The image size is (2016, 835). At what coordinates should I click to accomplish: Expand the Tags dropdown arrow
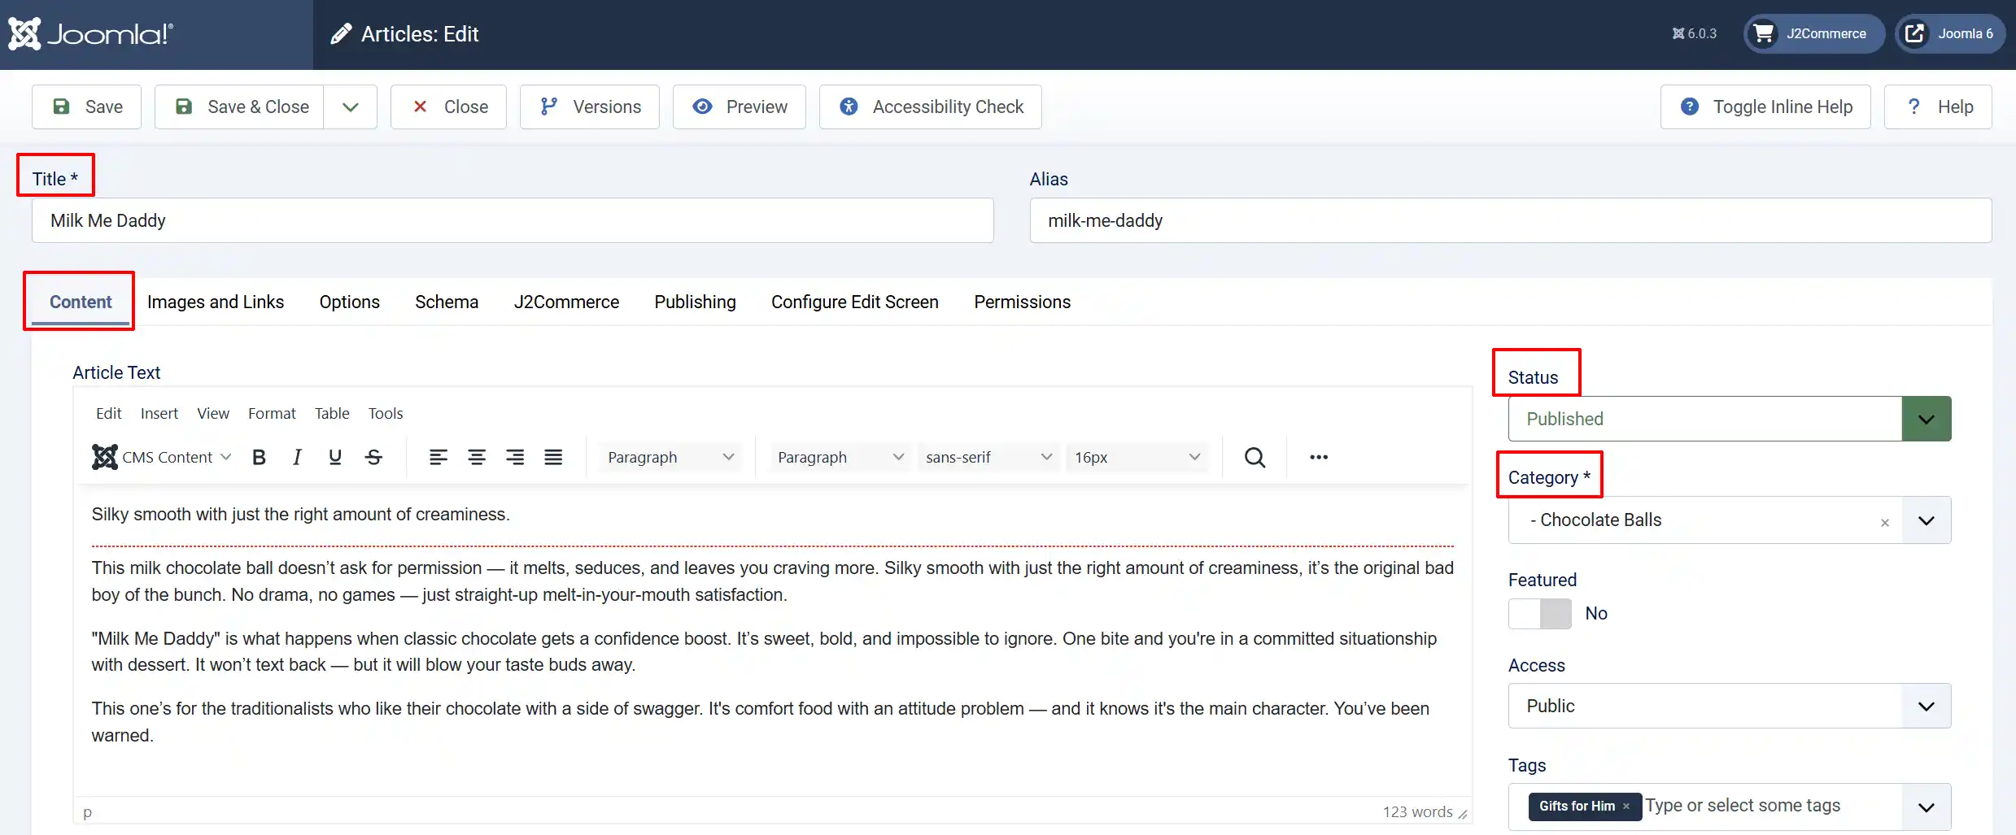[x=1927, y=807]
